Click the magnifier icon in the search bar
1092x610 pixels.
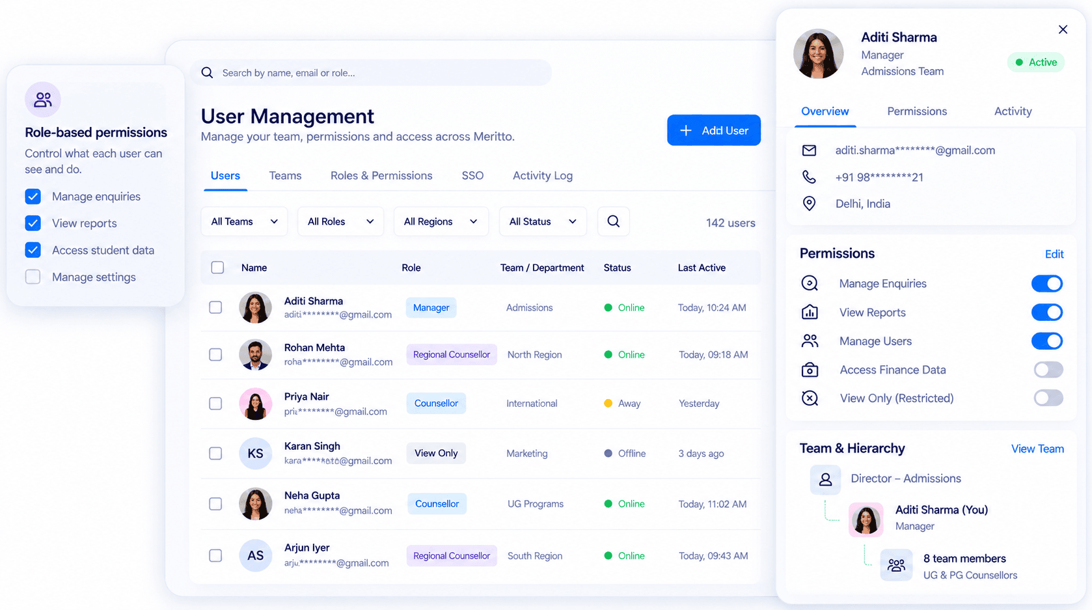tap(207, 73)
